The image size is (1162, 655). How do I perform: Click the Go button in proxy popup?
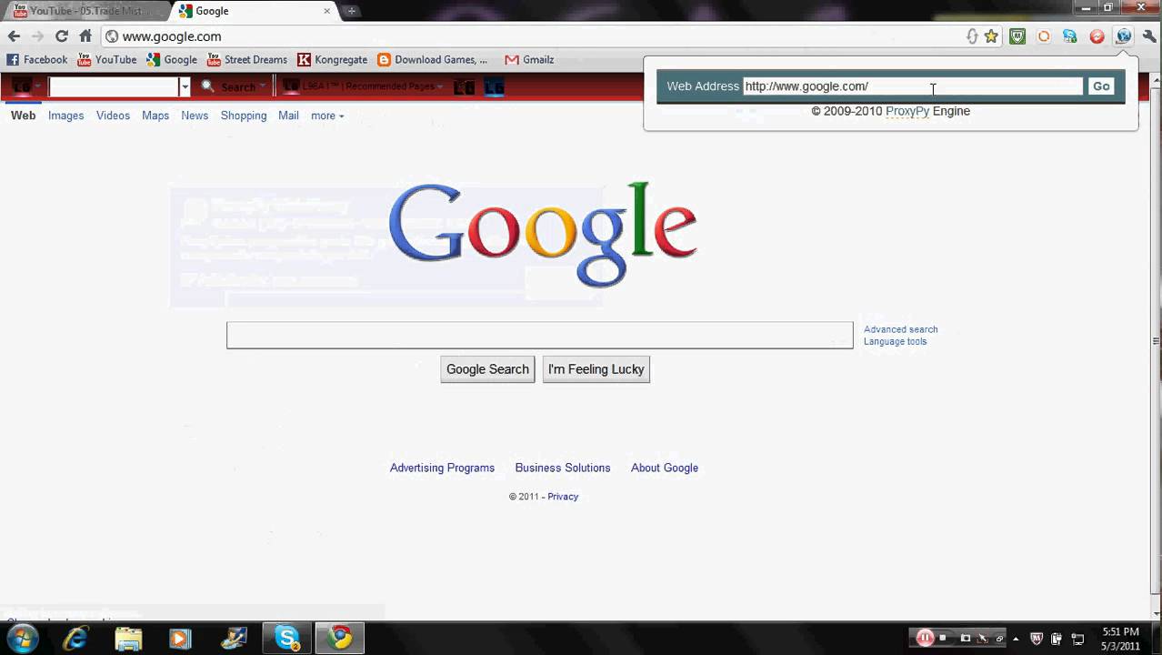1101,86
